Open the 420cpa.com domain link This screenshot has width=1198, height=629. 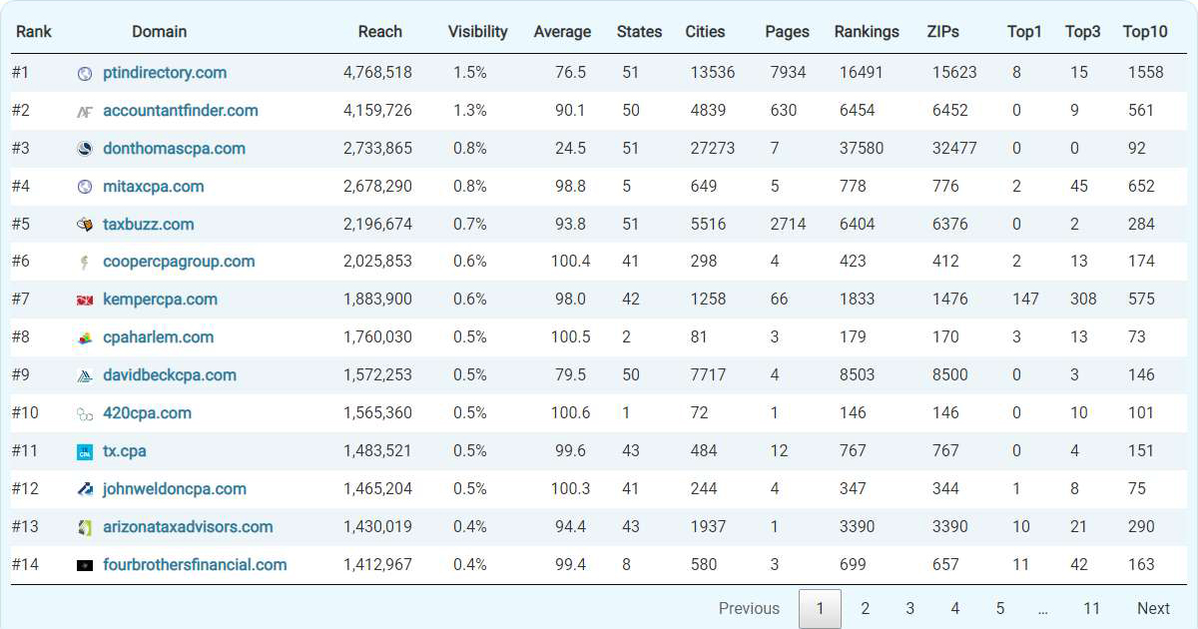click(147, 413)
